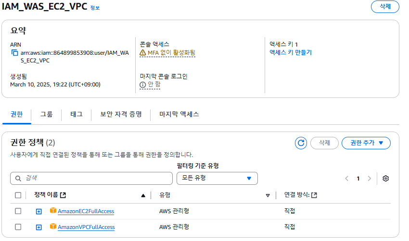Click AWS 관리형 in the AmazonVPCFullAccess row

[x=174, y=227]
